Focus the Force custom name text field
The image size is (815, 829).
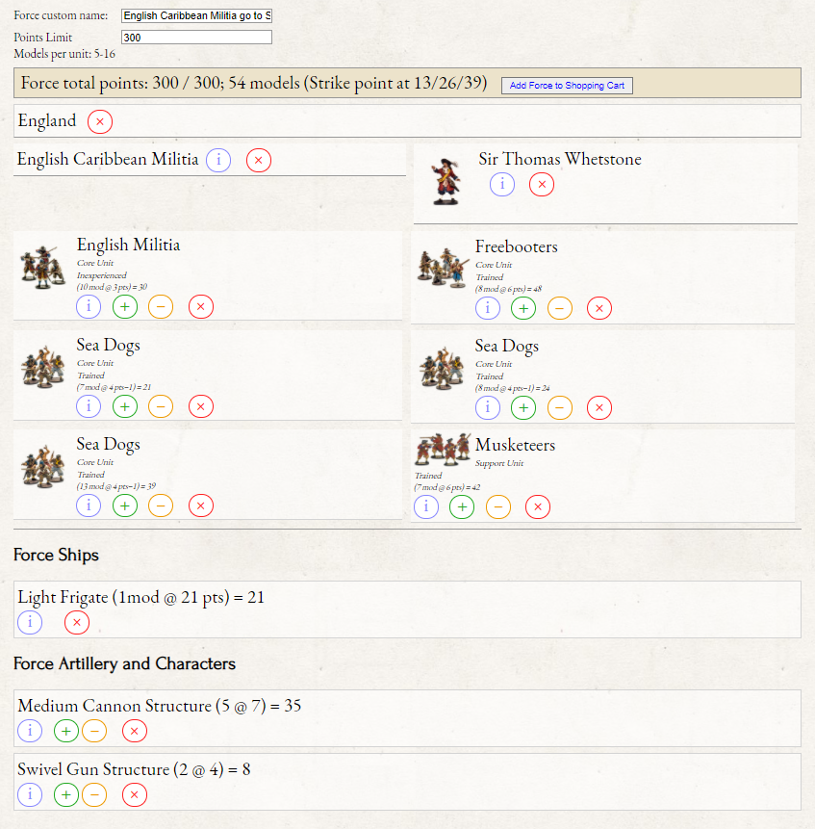point(196,15)
